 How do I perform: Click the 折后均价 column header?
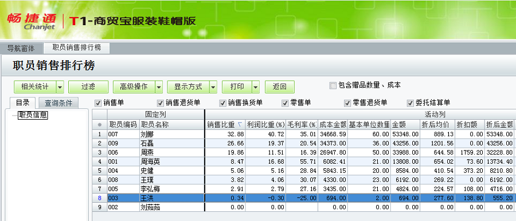pyautogui.click(x=437, y=125)
